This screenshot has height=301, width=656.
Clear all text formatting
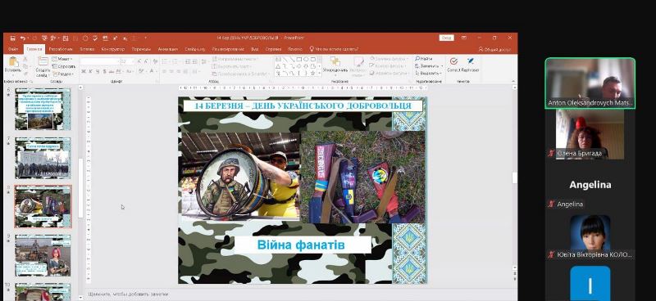tap(156, 61)
